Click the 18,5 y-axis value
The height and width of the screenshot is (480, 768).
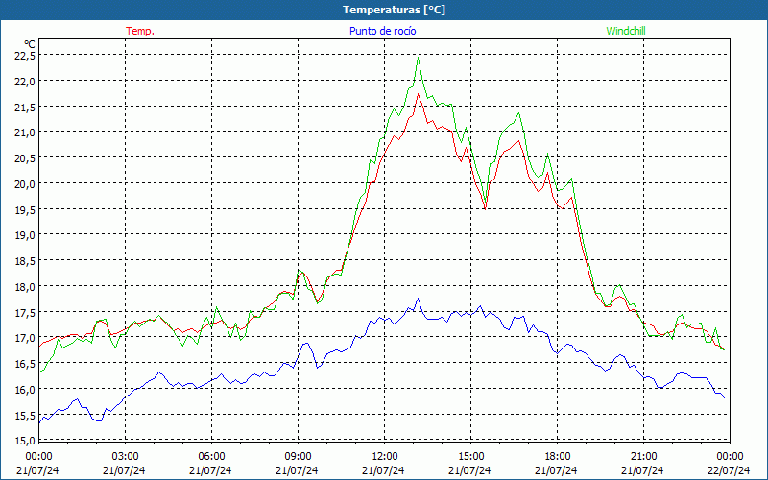(x=25, y=261)
